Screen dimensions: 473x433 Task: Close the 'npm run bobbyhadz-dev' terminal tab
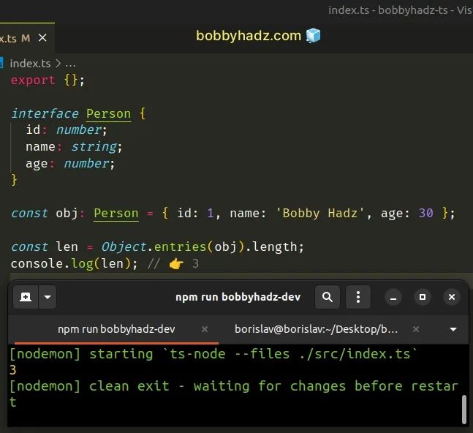[x=205, y=329]
